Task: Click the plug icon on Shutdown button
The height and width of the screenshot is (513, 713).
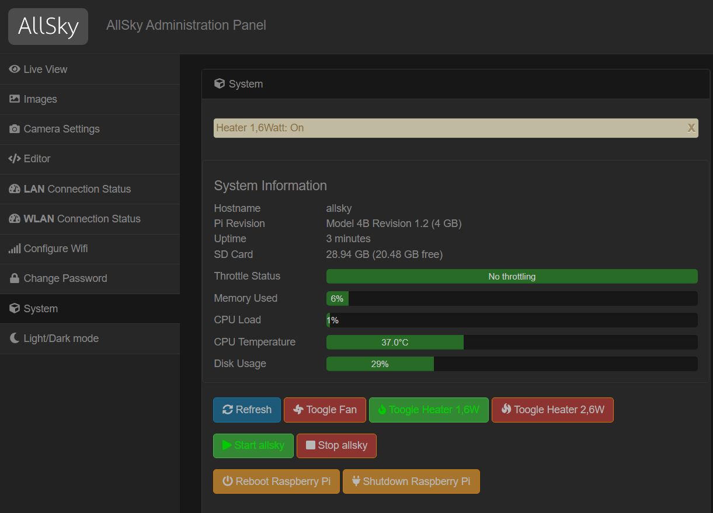Action: (356, 481)
